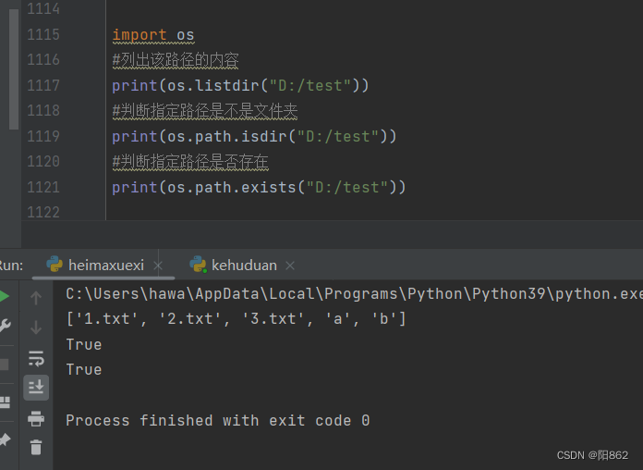Jump up the stack trace arrow
This screenshot has height=470, width=643.
[36, 298]
